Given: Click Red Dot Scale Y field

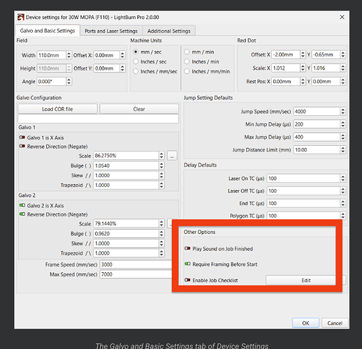Looking at the screenshot, I should pyautogui.click(x=326, y=68).
